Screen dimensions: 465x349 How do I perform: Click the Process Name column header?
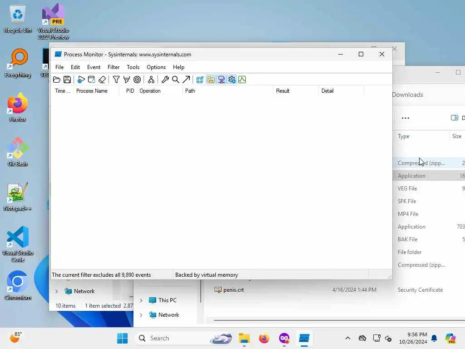(x=96, y=91)
